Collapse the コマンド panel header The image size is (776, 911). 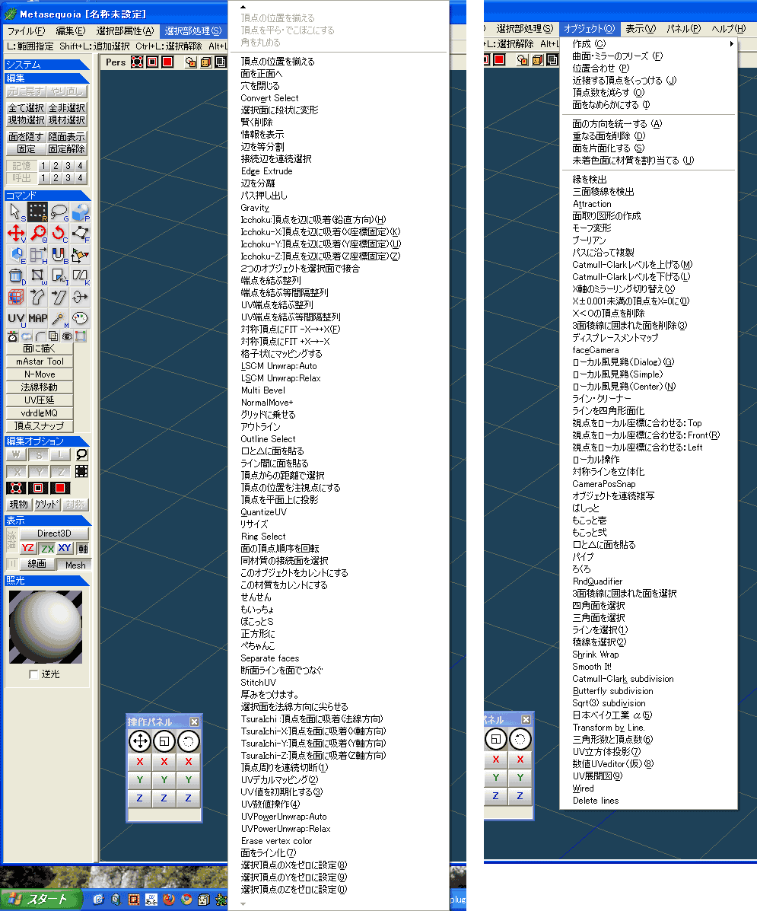[x=46, y=195]
